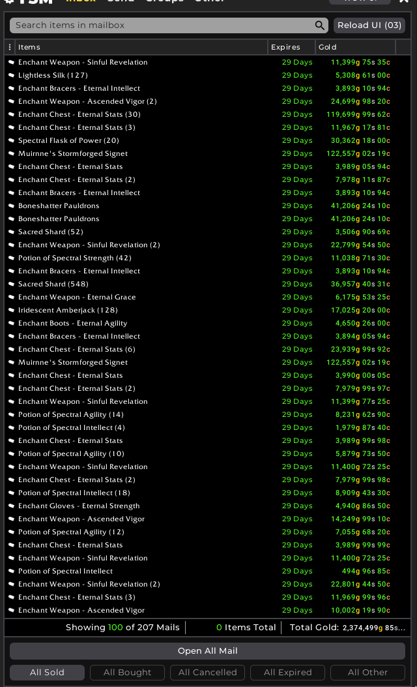Click the All Expired button

click(x=287, y=673)
